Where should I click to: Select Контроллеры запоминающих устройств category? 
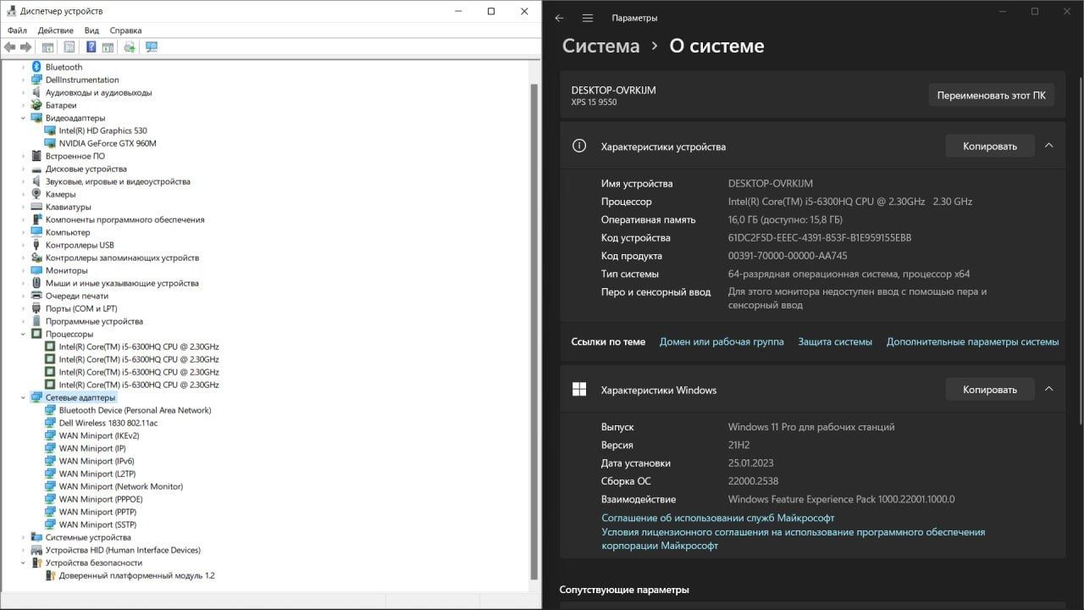pyautogui.click(x=122, y=258)
